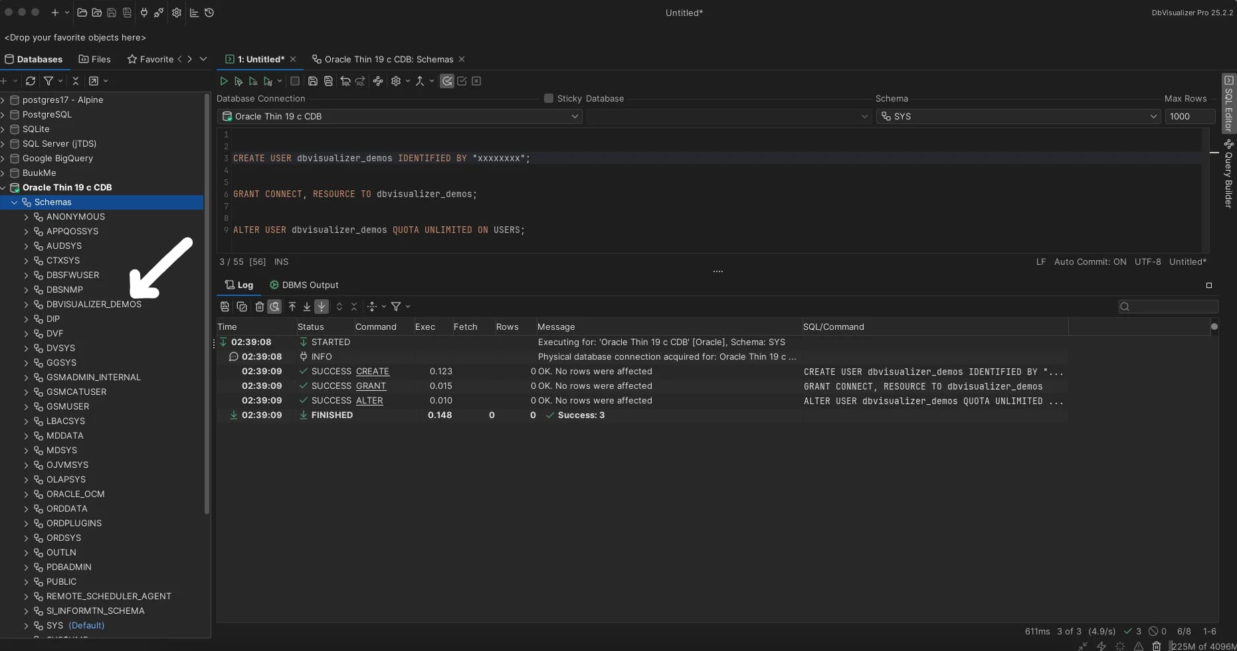Click the connect plug icon in top toolbar

tap(143, 13)
